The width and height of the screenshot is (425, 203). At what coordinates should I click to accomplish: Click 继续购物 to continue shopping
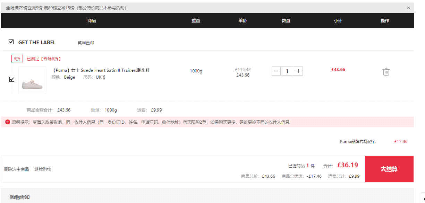click(43, 169)
